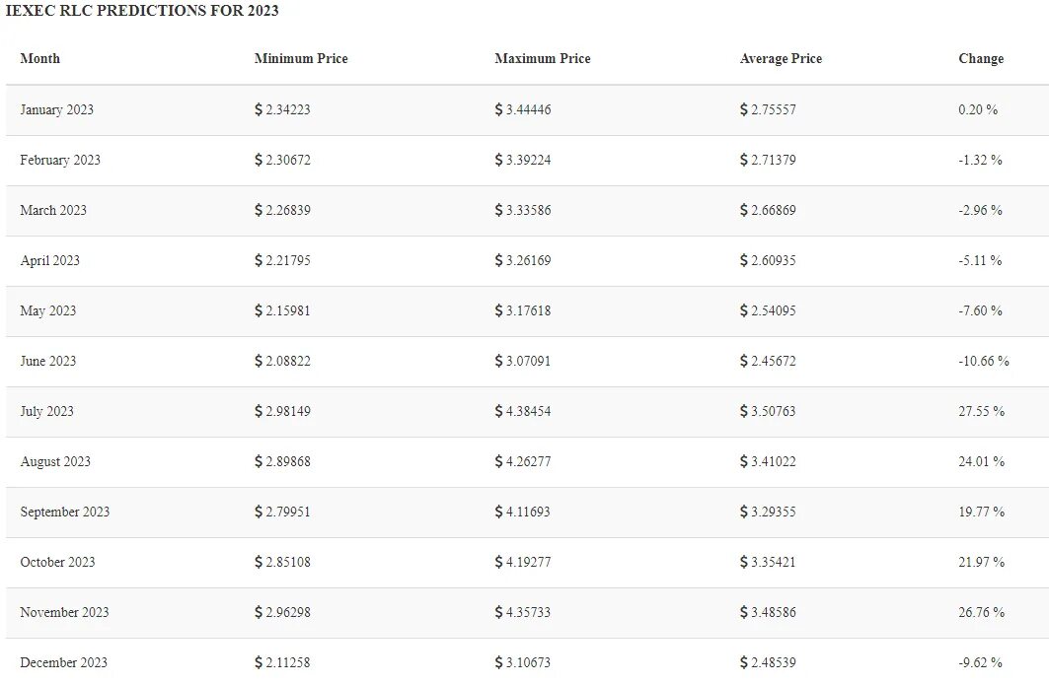1049x684 pixels.
Task: Click the -10.66 % change cell
Action: point(984,362)
